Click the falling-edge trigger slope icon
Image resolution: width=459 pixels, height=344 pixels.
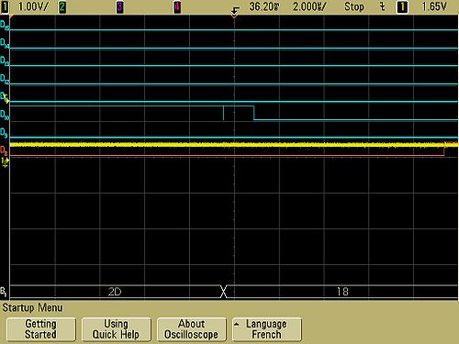(383, 6)
